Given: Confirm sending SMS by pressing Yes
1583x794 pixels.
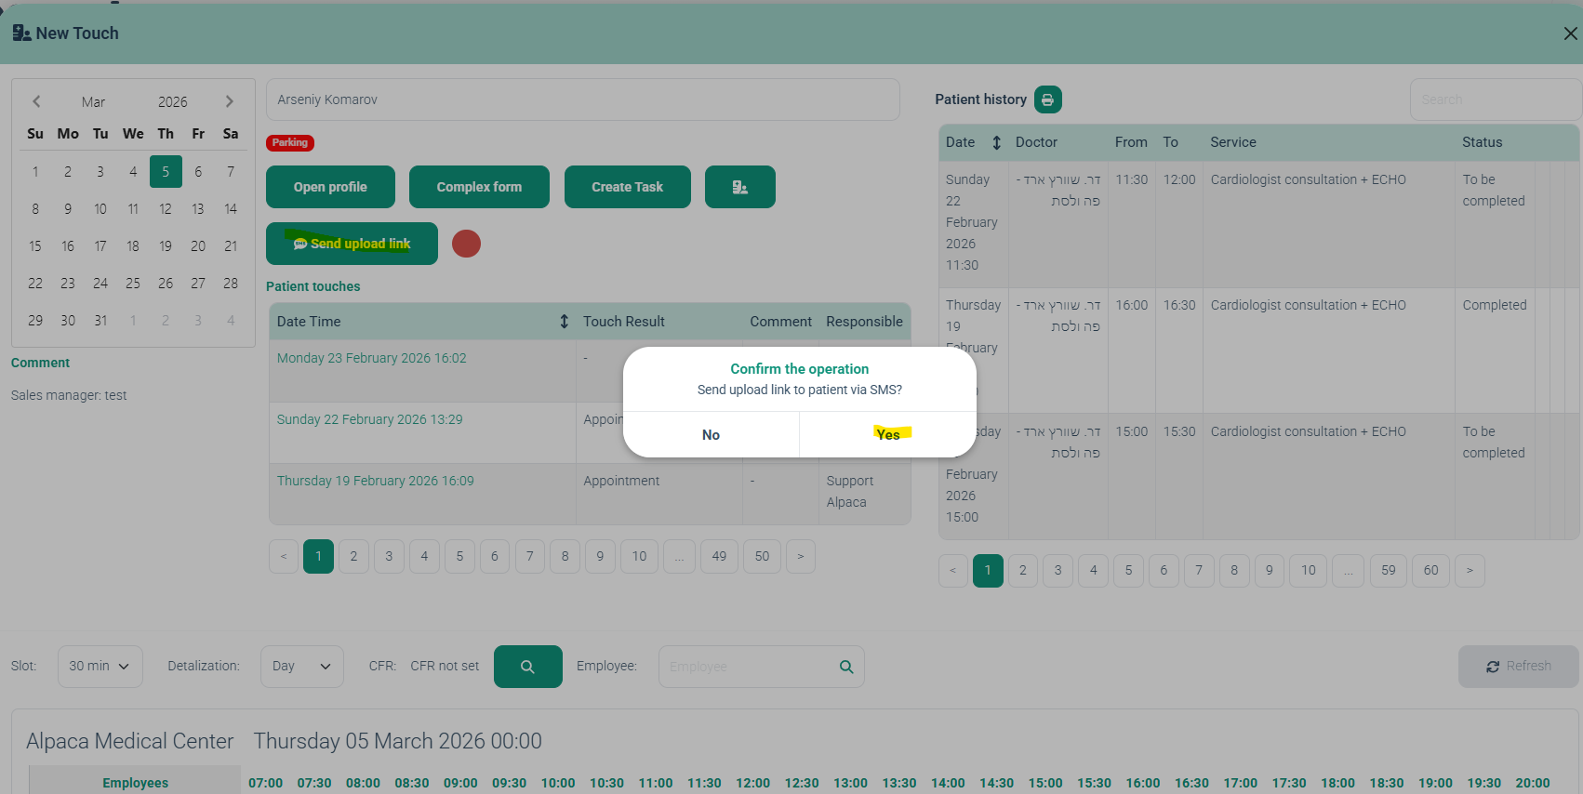Looking at the screenshot, I should click(887, 435).
